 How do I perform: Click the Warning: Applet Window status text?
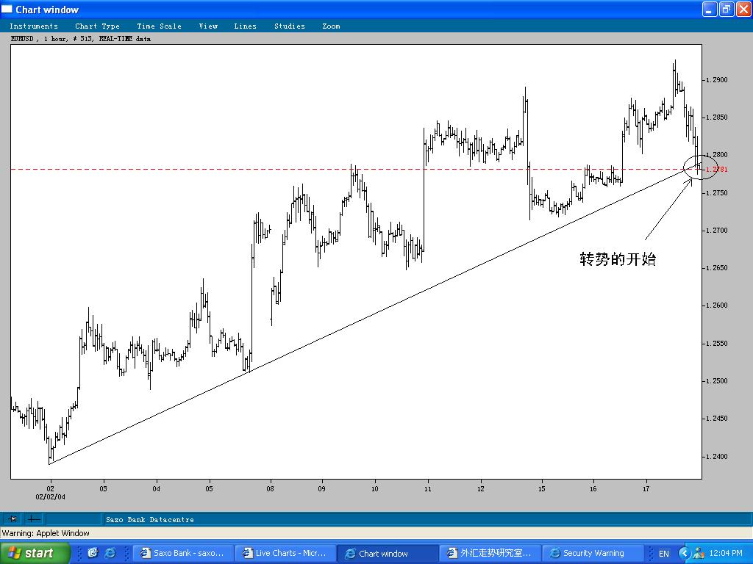point(46,533)
